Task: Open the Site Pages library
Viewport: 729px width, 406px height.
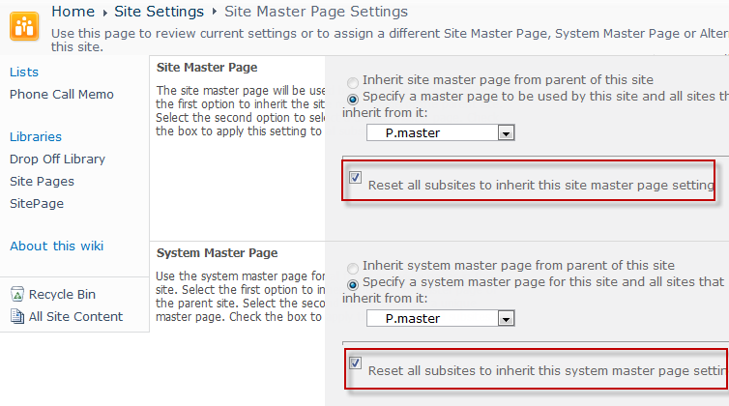Action: 42,182
